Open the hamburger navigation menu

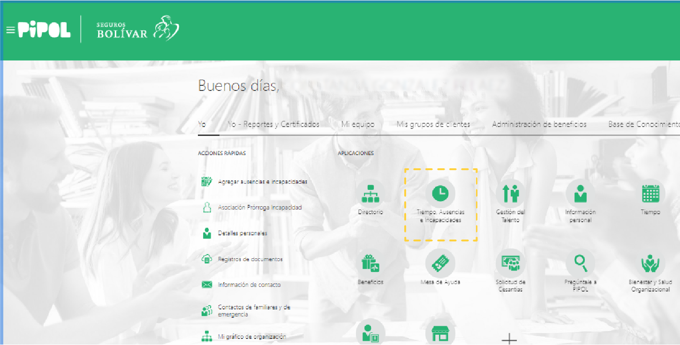[10, 30]
